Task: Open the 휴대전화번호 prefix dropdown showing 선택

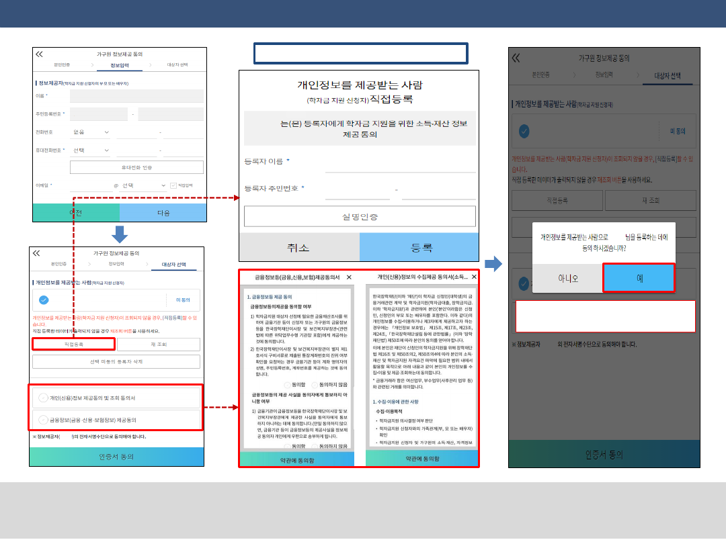Action: 89,150
